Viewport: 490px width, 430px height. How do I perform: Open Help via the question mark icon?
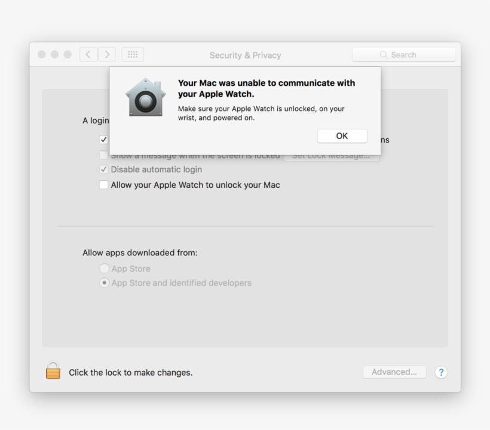[440, 372]
